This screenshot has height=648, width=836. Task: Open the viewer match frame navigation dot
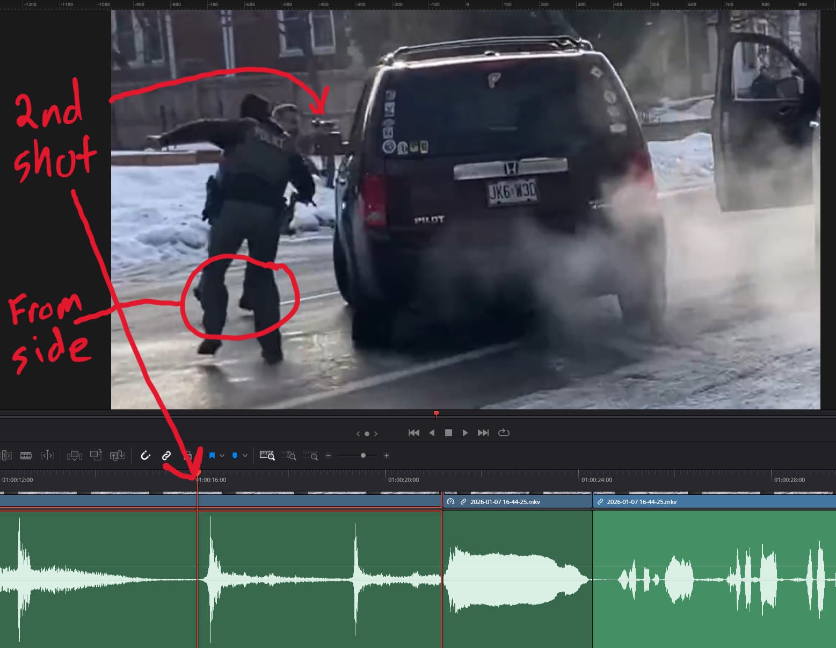coord(367,434)
